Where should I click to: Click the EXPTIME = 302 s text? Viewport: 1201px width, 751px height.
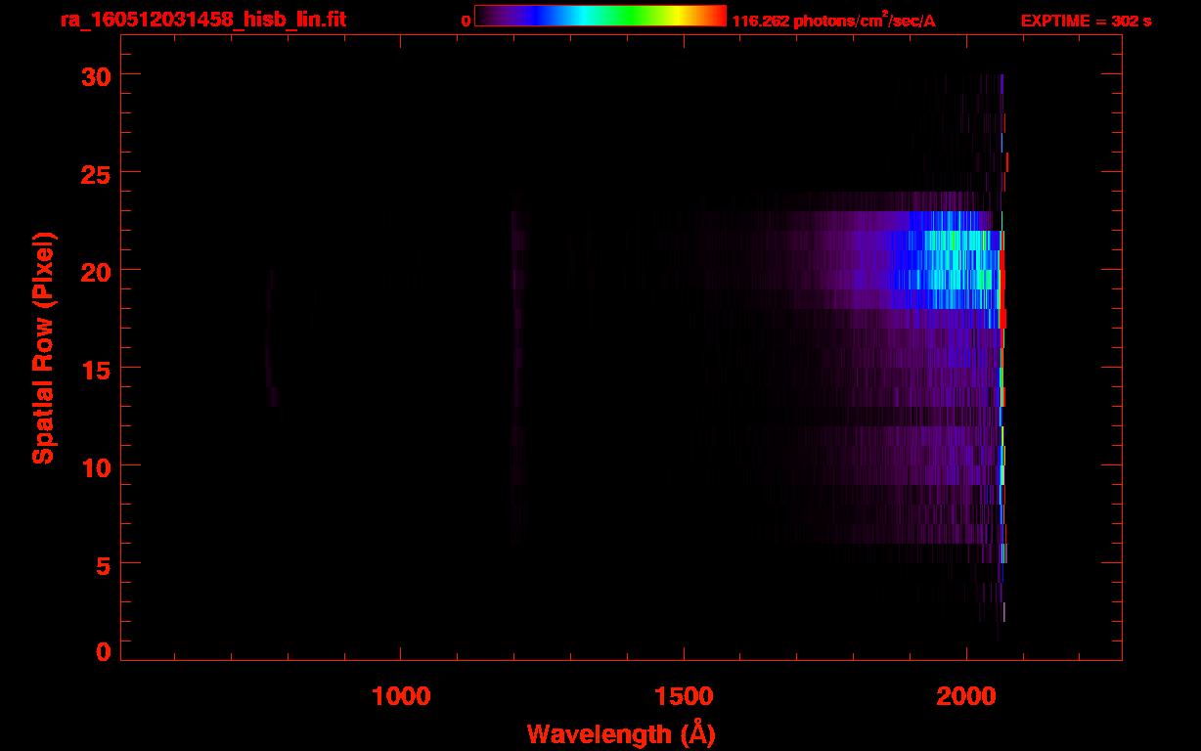click(x=1086, y=22)
